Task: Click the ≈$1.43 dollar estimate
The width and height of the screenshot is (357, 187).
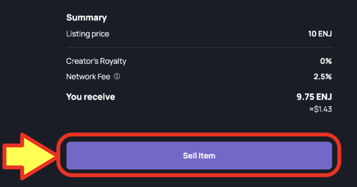Action: coord(320,109)
